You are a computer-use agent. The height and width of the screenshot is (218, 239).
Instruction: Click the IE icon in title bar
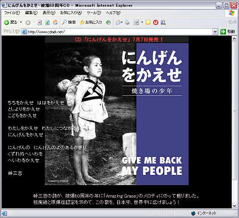coord(4,5)
